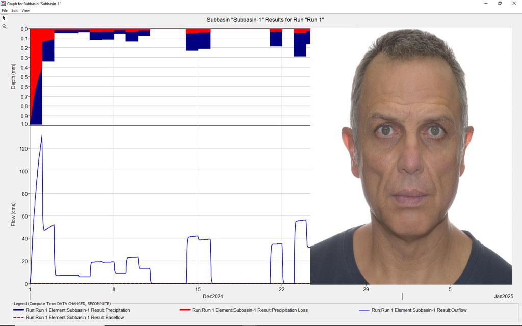
Task: Click the '0,9' depth axis tick
Action: click(24, 116)
